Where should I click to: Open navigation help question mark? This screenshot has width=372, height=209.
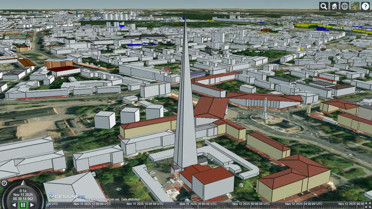click(365, 6)
